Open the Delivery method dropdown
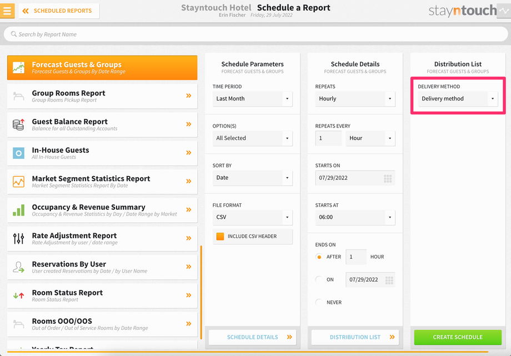 point(458,99)
